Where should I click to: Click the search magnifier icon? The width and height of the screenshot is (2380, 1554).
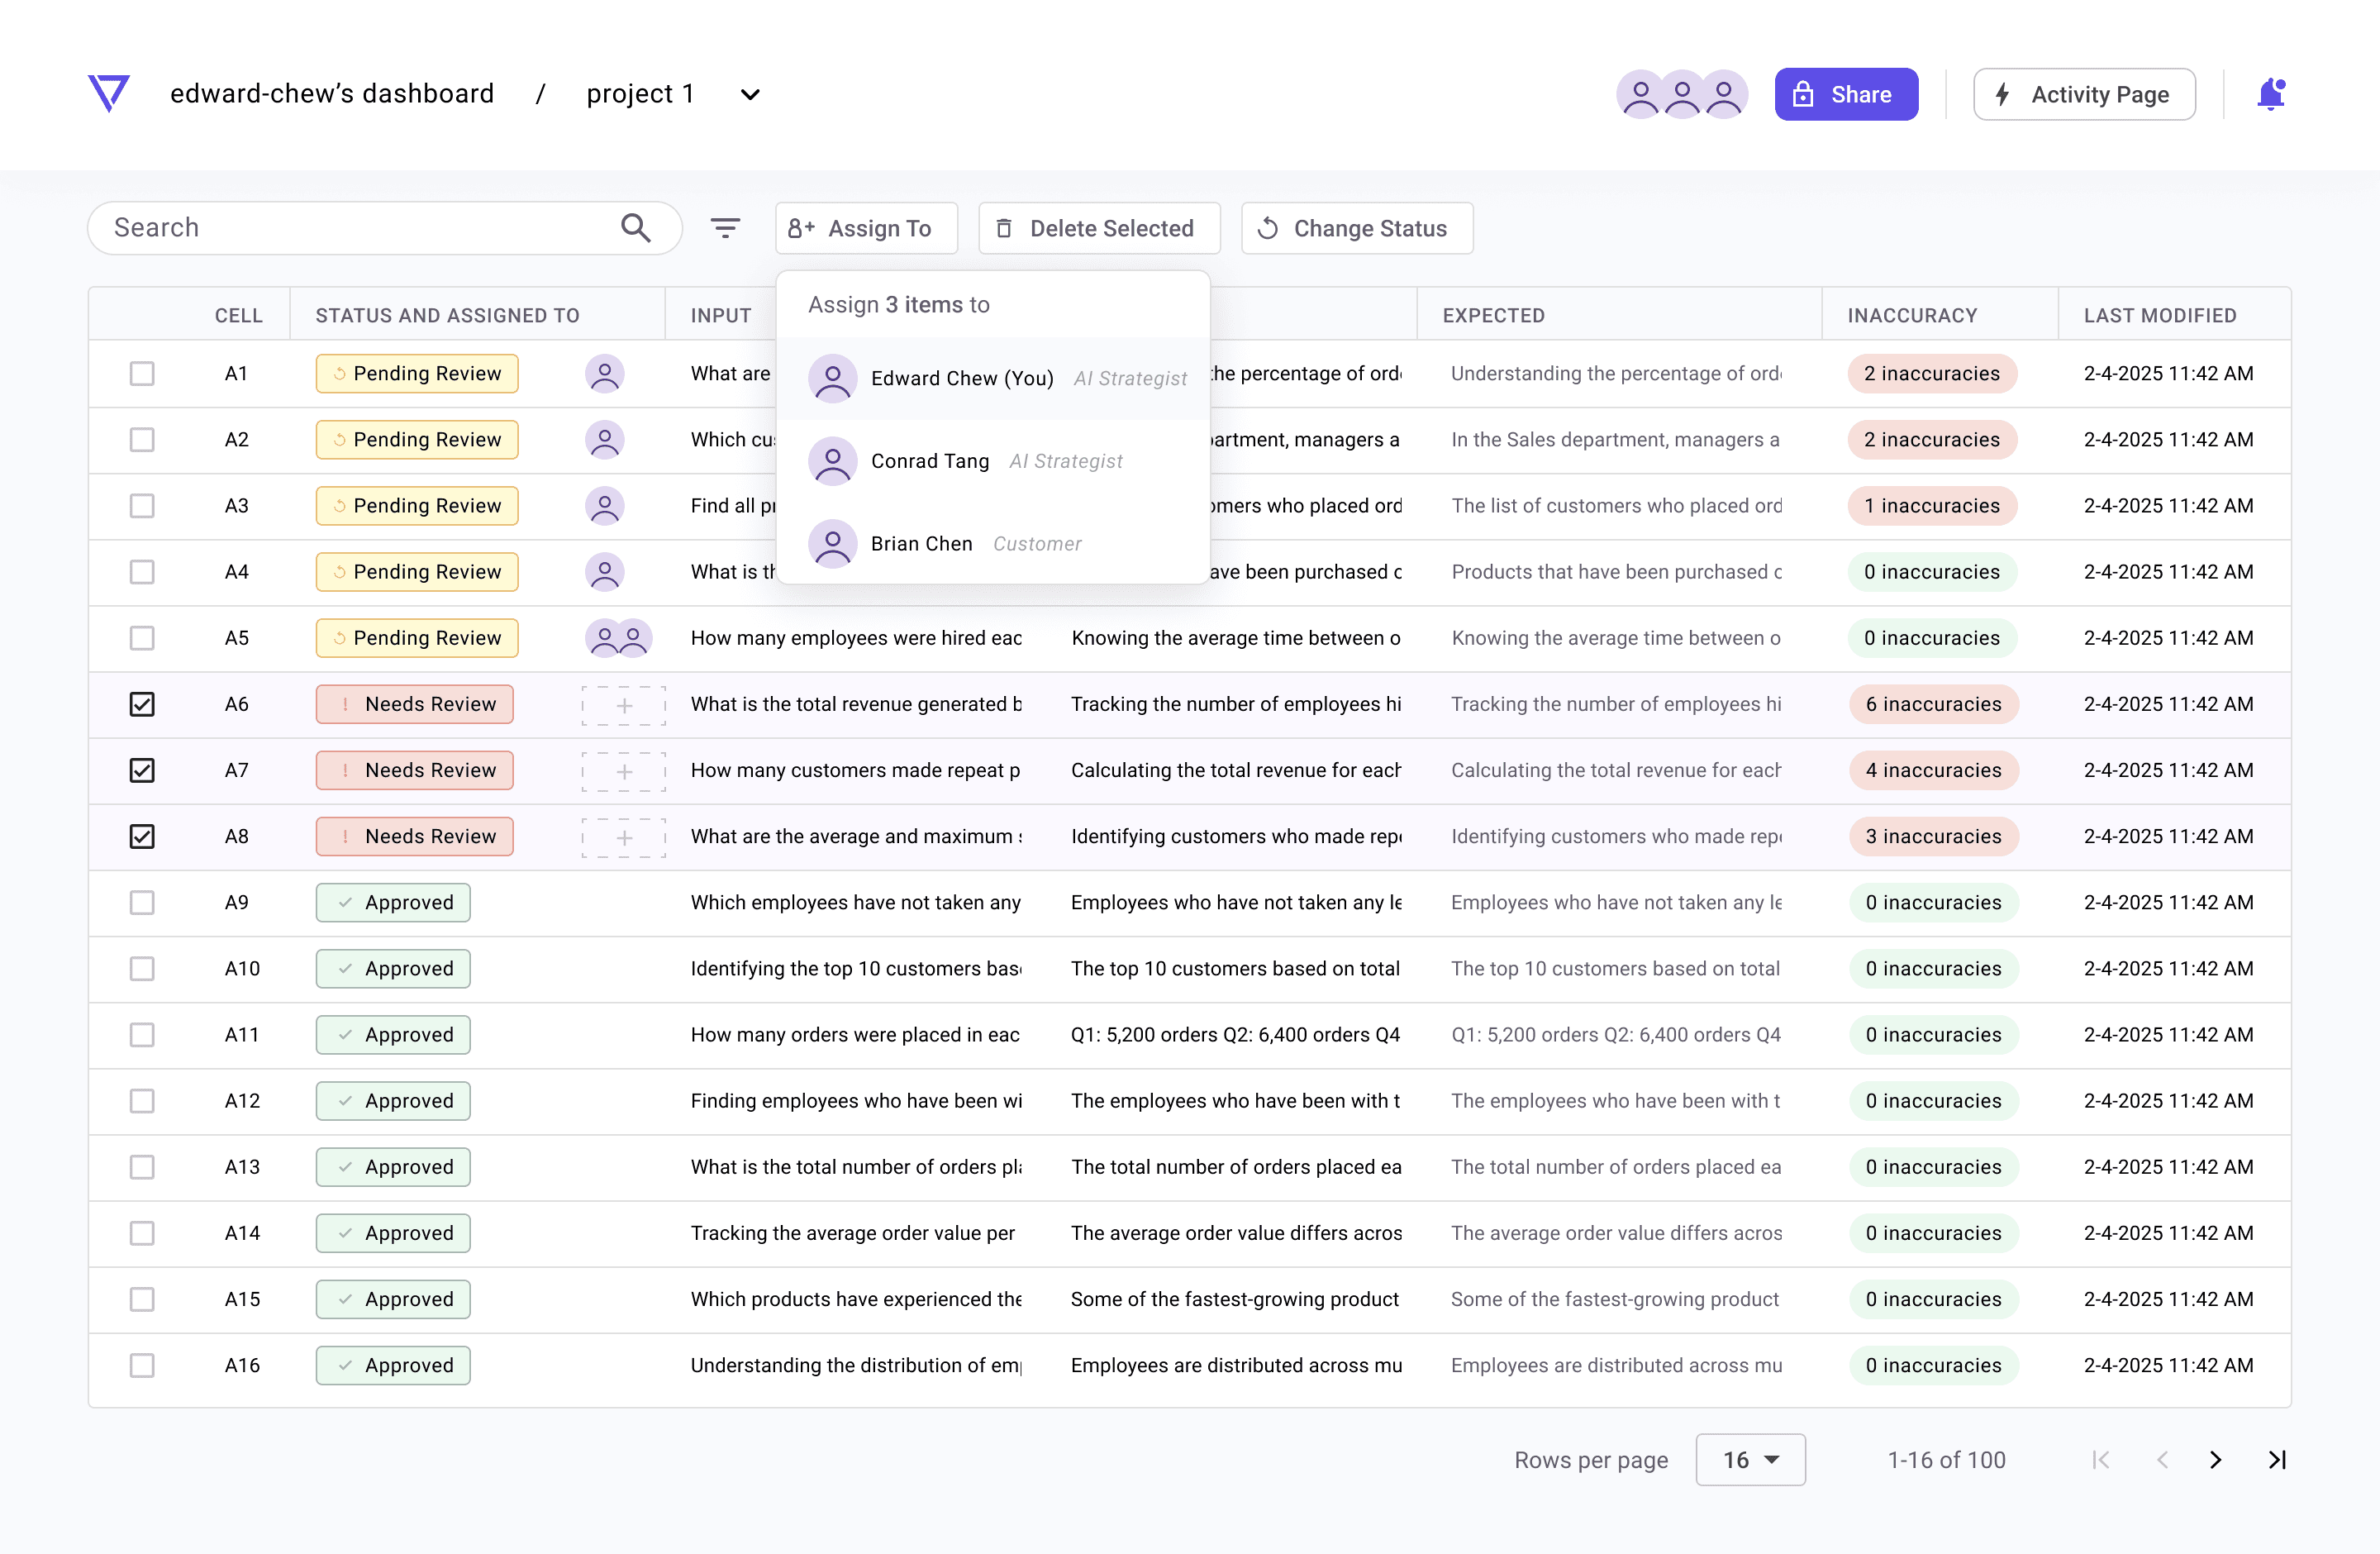(x=636, y=228)
